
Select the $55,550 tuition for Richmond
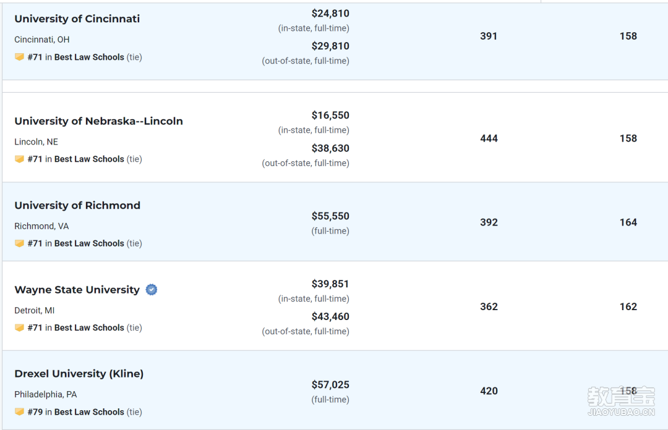point(330,216)
